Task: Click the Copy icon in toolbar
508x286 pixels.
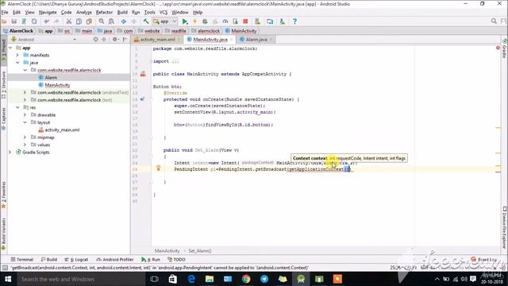Action: (x=79, y=21)
